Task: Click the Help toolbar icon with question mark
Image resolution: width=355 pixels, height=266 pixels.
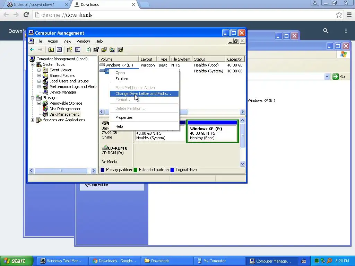Action: tap(69, 50)
